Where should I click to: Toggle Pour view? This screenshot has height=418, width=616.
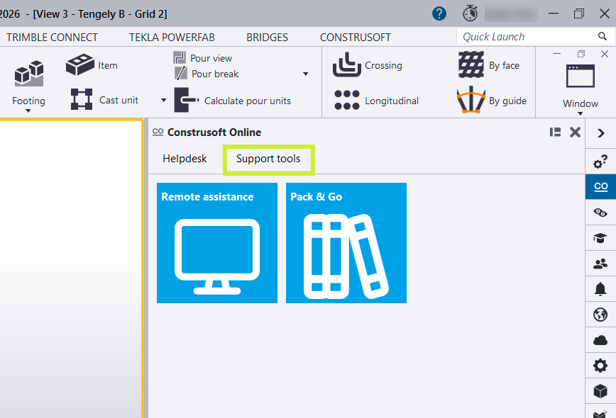203,58
